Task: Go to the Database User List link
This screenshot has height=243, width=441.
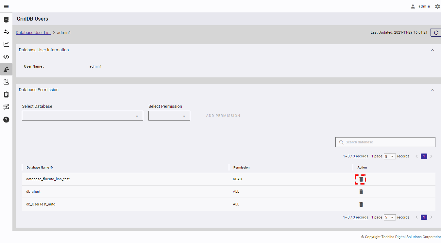Action: (33, 33)
